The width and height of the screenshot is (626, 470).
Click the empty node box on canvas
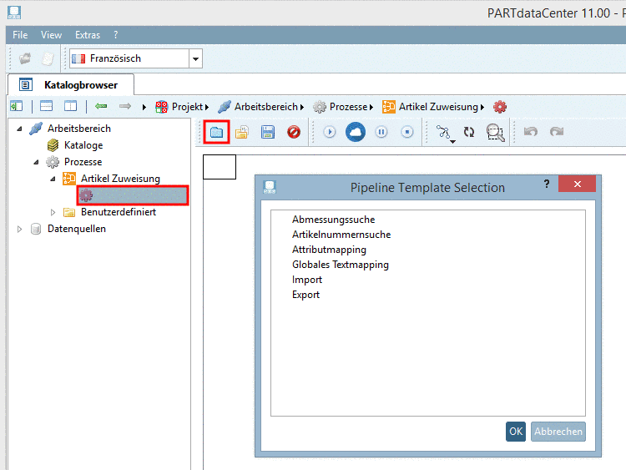pos(220,167)
